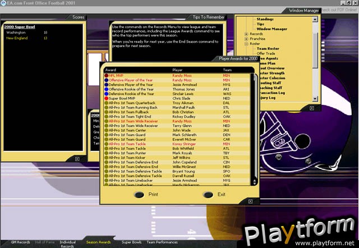359x248 pixels.
Task: Click Darrell Russell in the player column
Action: tap(183, 176)
